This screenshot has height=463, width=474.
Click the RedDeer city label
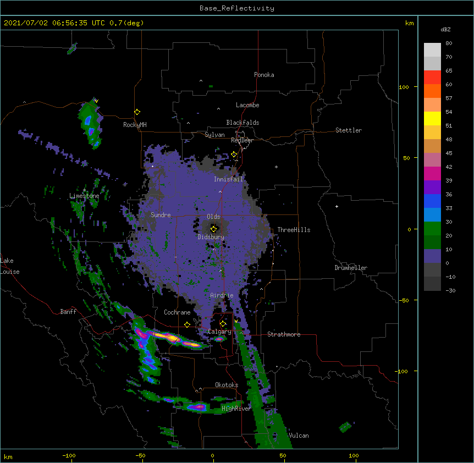[x=242, y=140]
